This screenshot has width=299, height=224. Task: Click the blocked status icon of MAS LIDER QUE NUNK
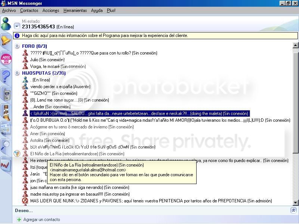coord(25,201)
